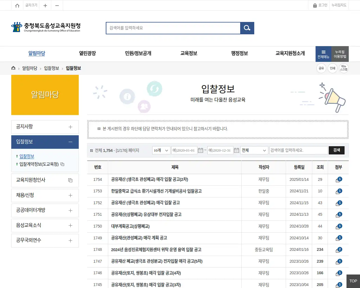Go to site home via top house icon
Screen dimensions: 360x288
coord(17,5)
